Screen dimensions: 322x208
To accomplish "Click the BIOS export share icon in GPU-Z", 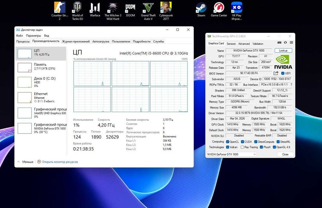I will point(276,73).
